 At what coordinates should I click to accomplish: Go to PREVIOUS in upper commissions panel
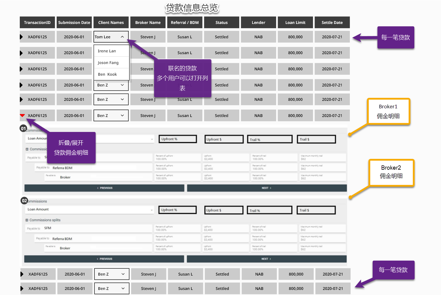[104, 188]
